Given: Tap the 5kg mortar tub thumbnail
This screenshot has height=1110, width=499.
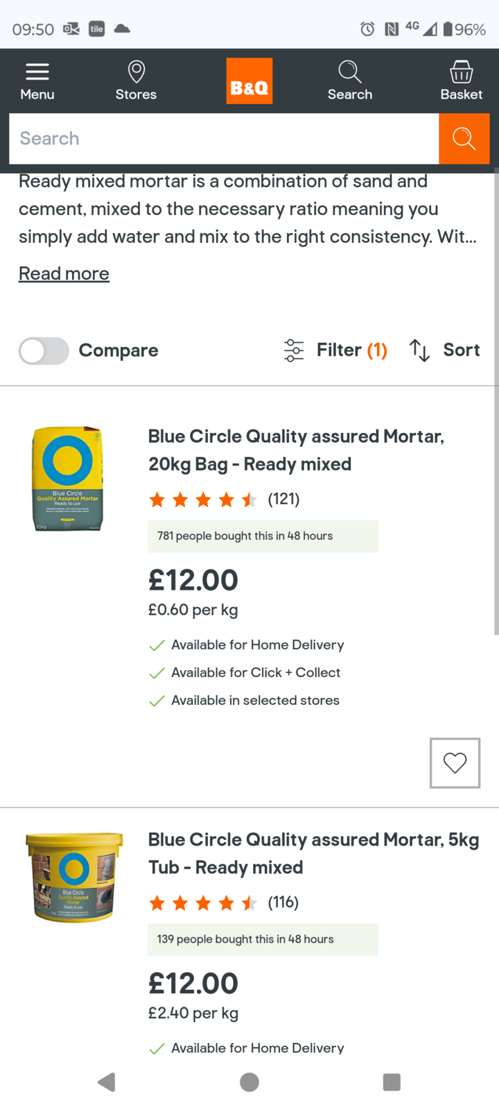Looking at the screenshot, I should click(74, 878).
